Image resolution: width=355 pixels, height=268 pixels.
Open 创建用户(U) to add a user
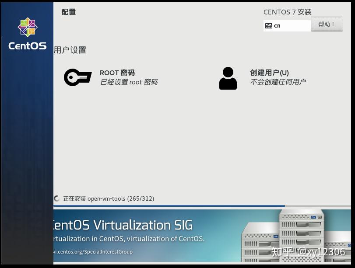[267, 73]
